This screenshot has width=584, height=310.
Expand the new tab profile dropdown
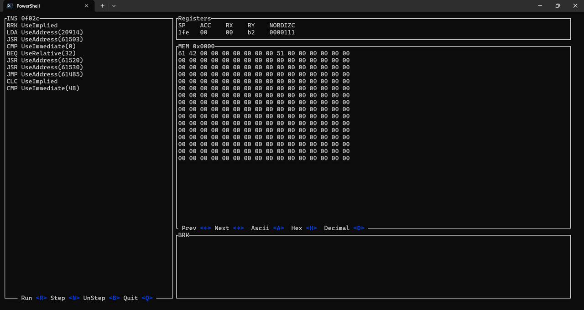(x=114, y=6)
